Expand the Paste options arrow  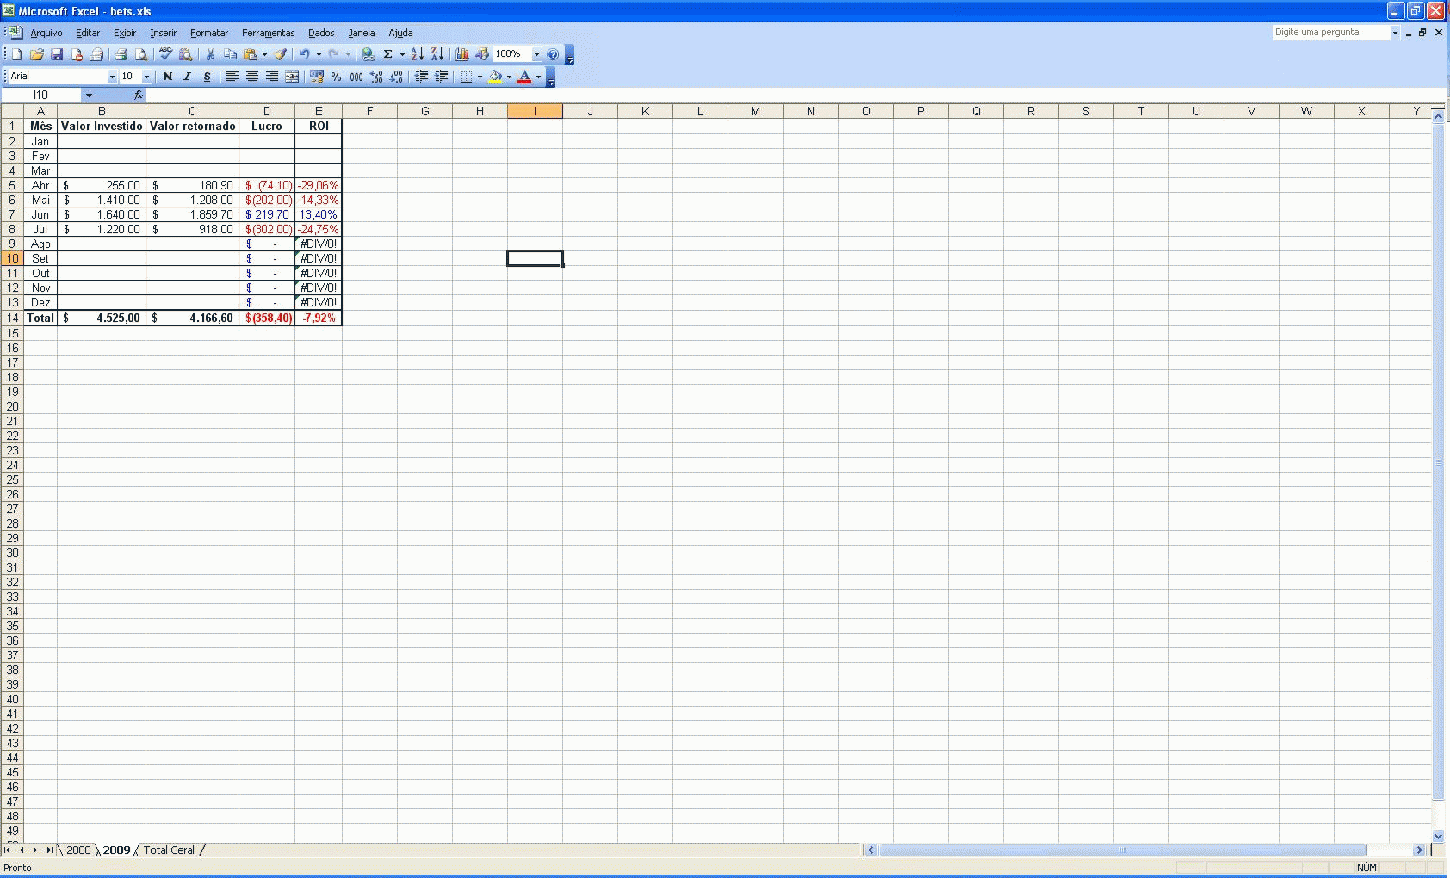[x=264, y=54]
